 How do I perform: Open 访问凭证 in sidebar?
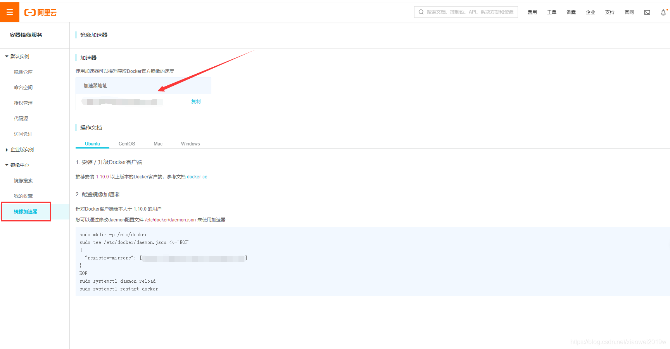pos(23,134)
